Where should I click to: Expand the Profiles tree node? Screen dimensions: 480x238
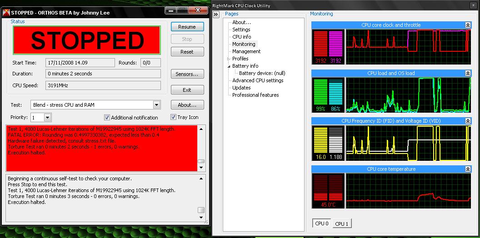tap(228, 59)
